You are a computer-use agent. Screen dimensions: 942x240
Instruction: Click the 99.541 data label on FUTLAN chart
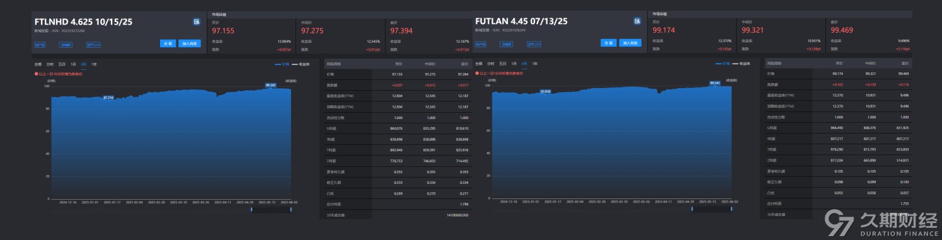point(715,83)
